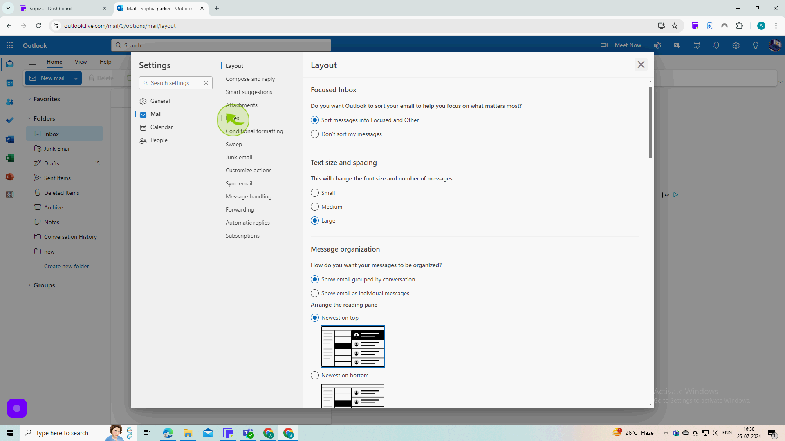Open the New mail dropdown arrow
This screenshot has width=785, height=441.
[76, 78]
